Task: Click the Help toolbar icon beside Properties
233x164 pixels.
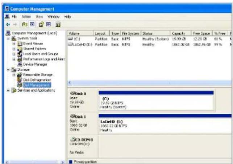Action: [x=48, y=24]
